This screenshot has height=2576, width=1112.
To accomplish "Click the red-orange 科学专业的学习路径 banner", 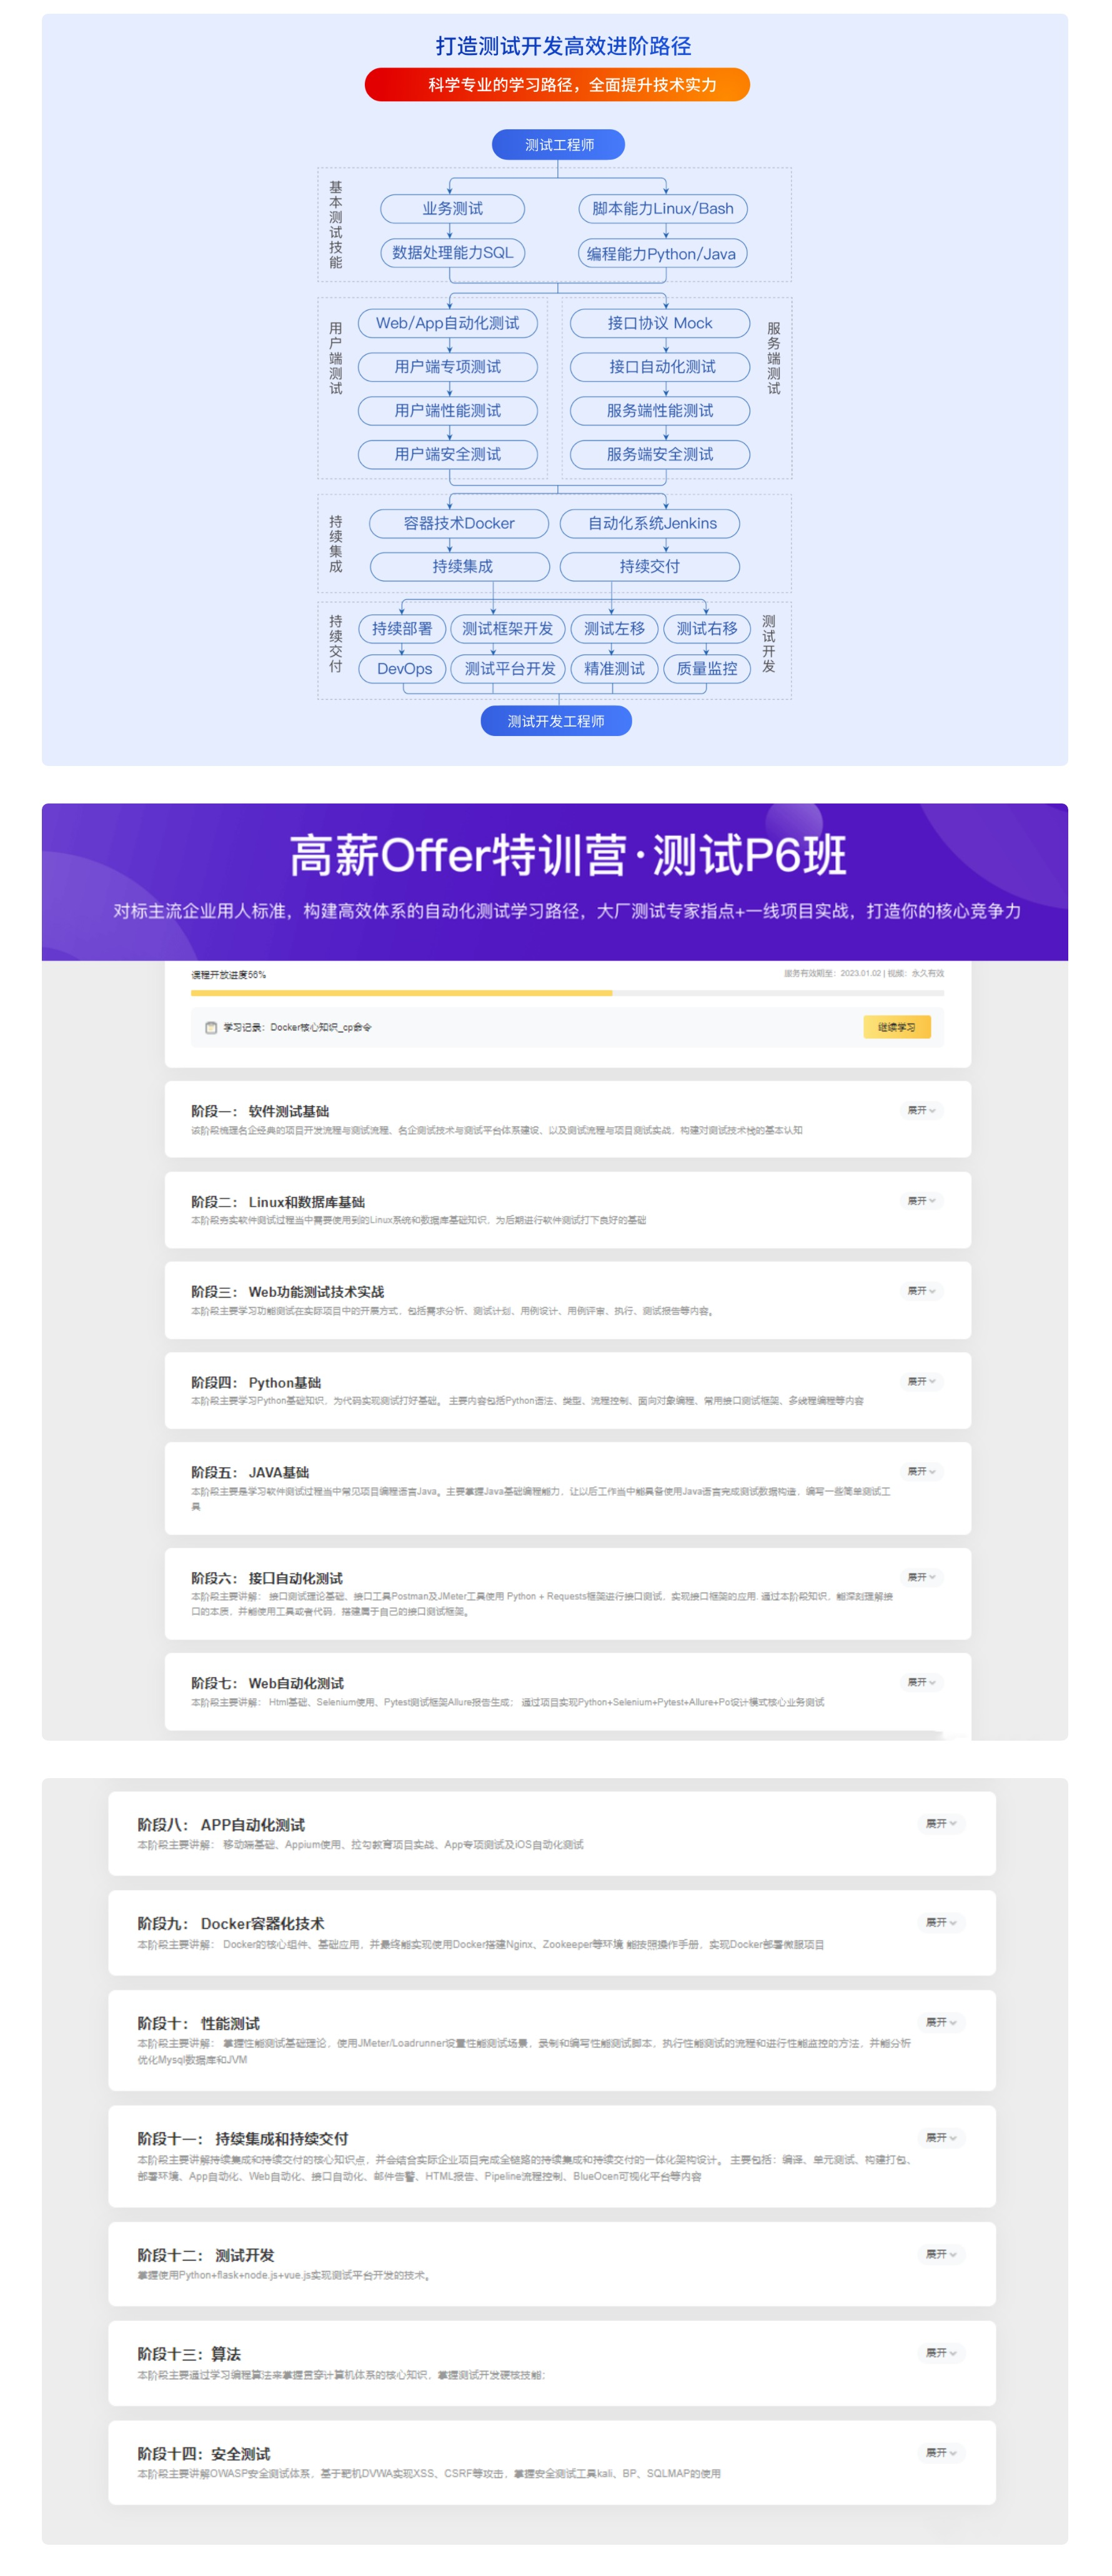I will pyautogui.click(x=557, y=85).
